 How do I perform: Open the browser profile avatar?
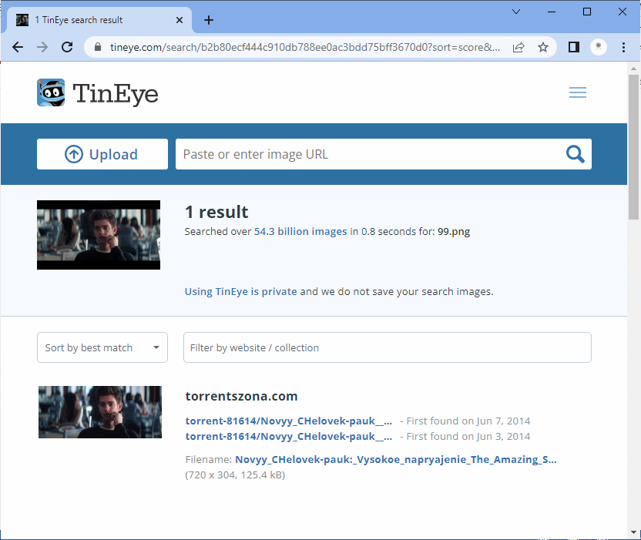click(x=599, y=47)
